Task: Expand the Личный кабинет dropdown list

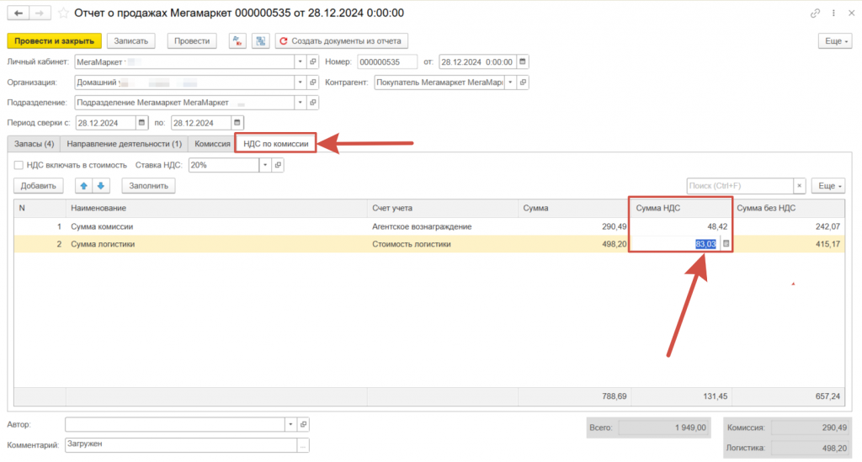Action: pyautogui.click(x=300, y=62)
